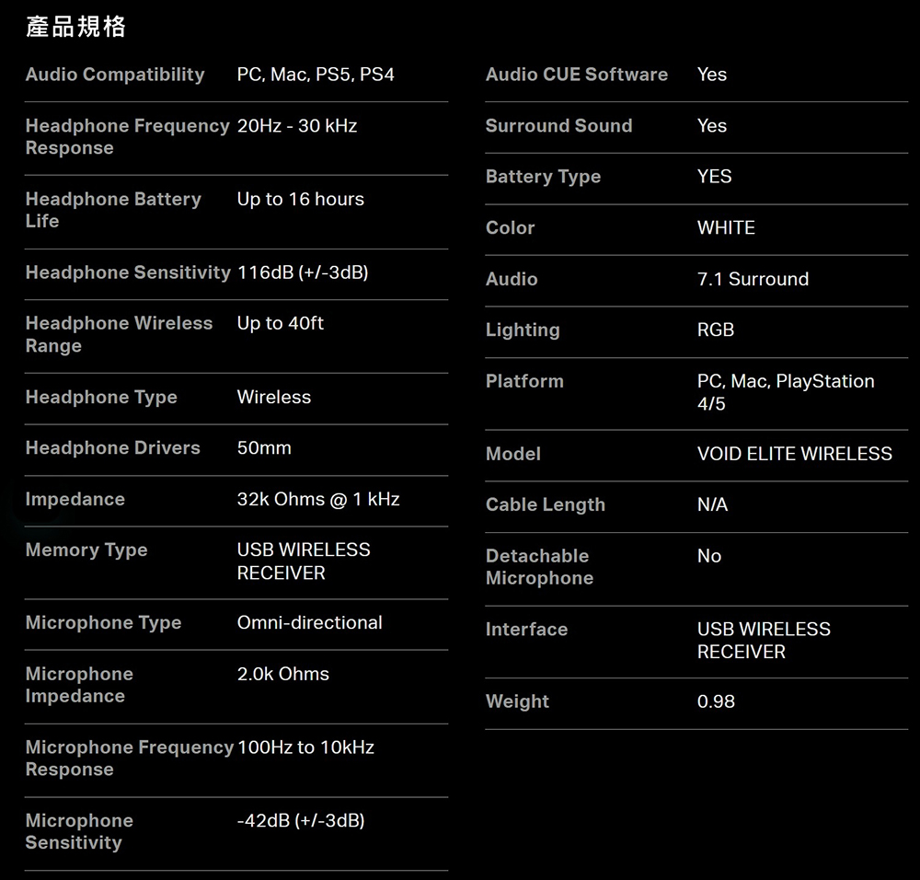
Task: Select 'Microphone Frequency Response' label
Action: (x=130, y=758)
